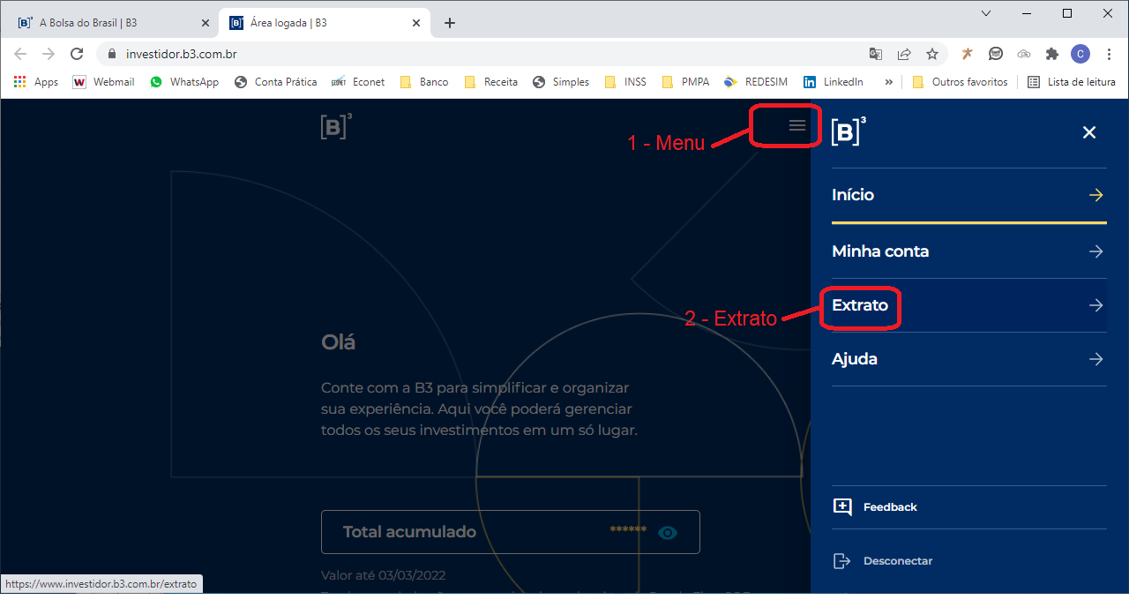This screenshot has width=1129, height=607.
Task: Open the Chrome three-dot menu
Action: click(x=1109, y=54)
